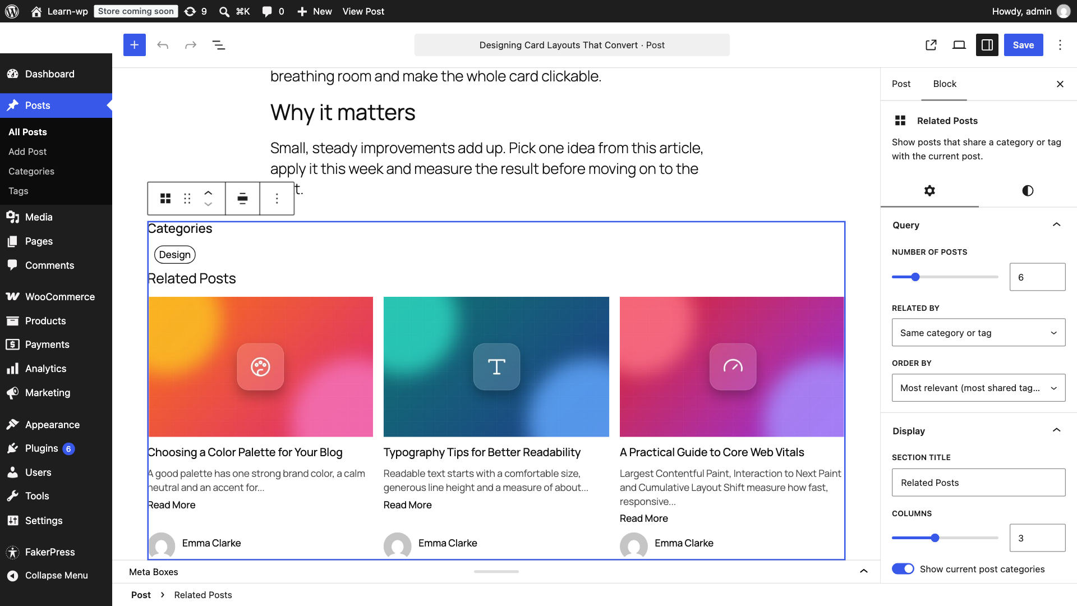Open the updates indicator in admin bar
This screenshot has height=606, width=1077.
pos(196,11)
